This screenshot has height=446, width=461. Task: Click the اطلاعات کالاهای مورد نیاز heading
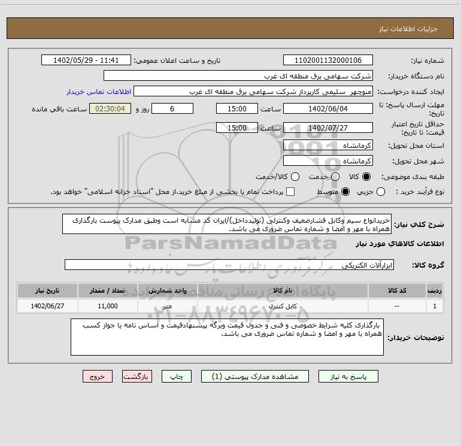tap(399, 244)
